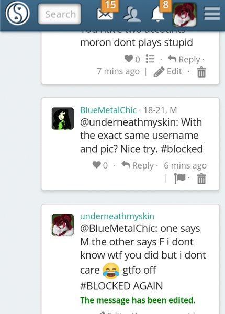Reply to BlueMetalChic's comment

138,165
